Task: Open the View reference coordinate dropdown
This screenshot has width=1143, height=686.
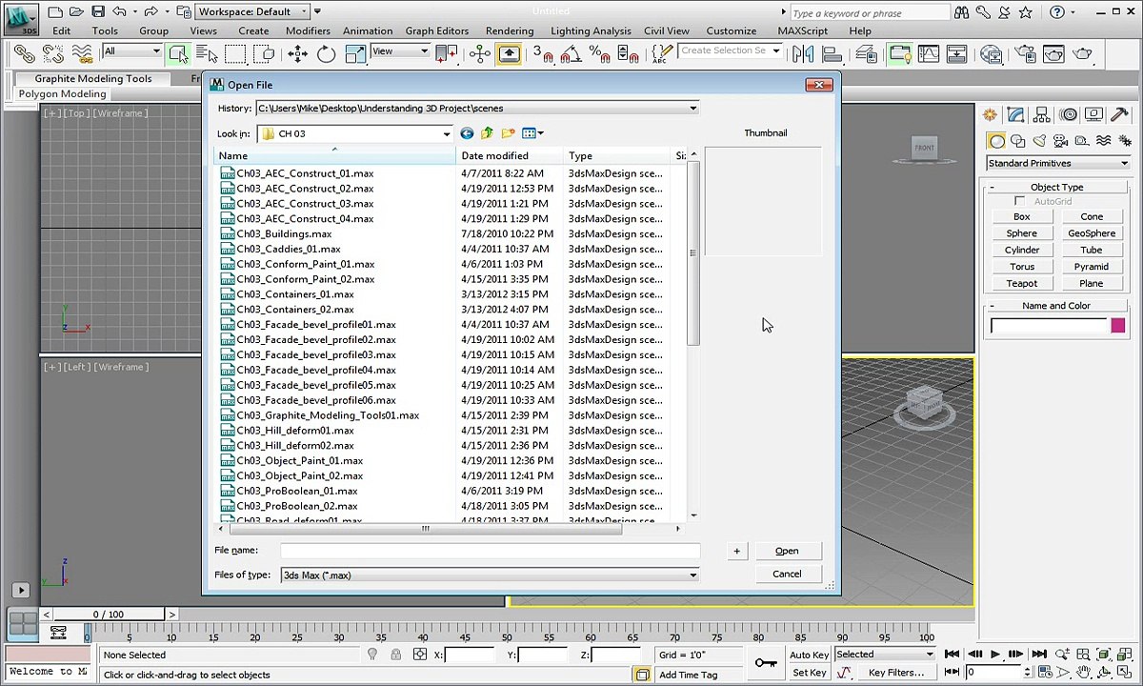Action: [x=399, y=51]
